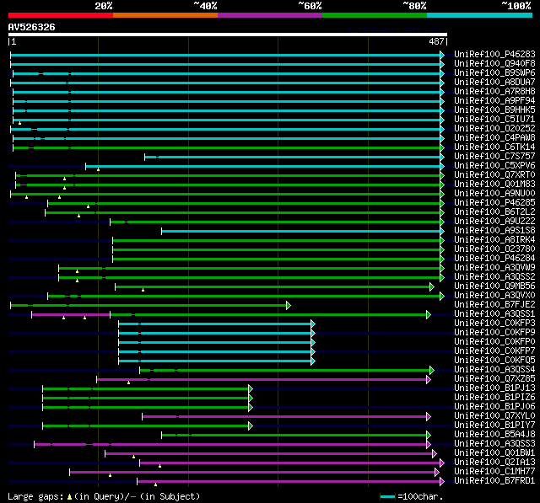The height and width of the screenshot is (503, 540).
Task: Select hit label UniRef100_C0KFP3
Action: point(494,324)
